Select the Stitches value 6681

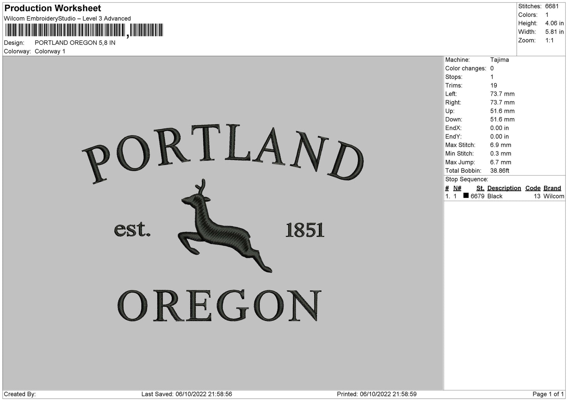pos(552,6)
